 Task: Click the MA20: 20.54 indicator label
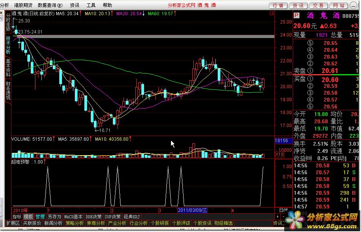point(130,14)
